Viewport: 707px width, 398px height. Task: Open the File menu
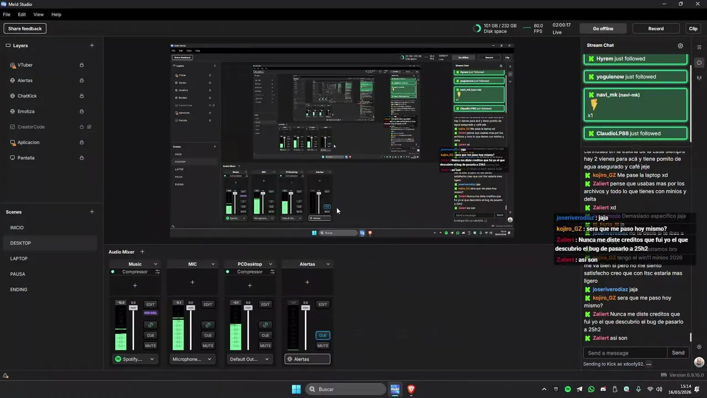[x=7, y=14]
